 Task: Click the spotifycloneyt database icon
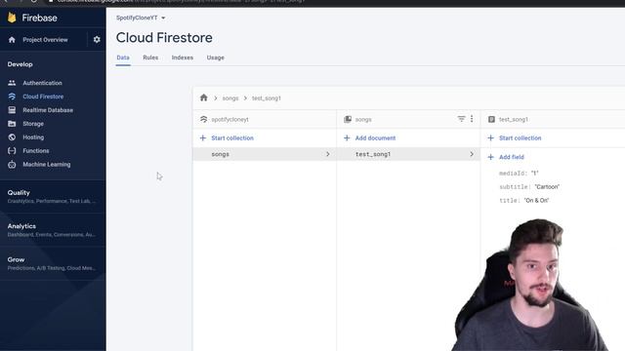tap(204, 119)
